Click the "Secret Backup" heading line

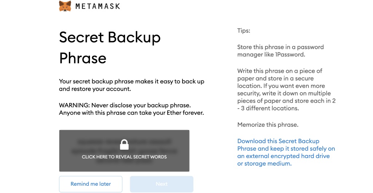click(x=110, y=38)
